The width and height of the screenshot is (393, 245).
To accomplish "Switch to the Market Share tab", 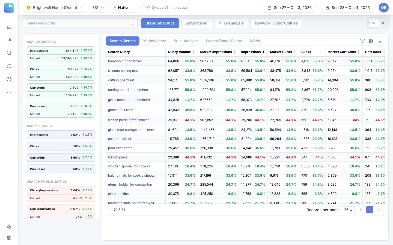I will (x=155, y=41).
